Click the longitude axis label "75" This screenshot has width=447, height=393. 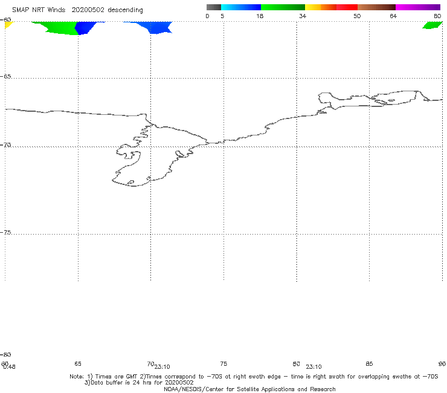point(224,363)
